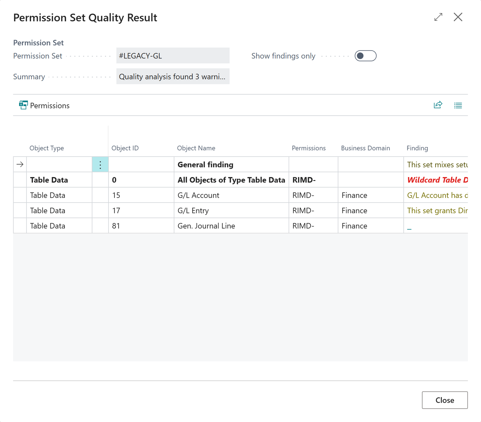
Task: Sort by Object ID column header
Action: [125, 148]
